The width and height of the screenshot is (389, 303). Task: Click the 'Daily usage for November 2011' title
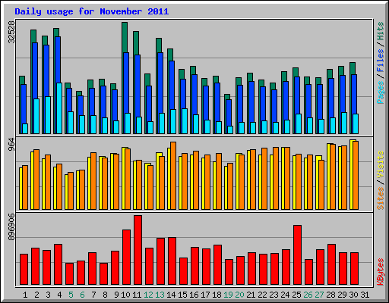point(92,11)
